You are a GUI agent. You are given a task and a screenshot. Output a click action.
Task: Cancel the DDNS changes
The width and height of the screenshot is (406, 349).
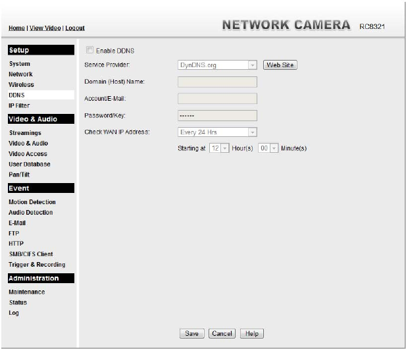(x=222, y=333)
